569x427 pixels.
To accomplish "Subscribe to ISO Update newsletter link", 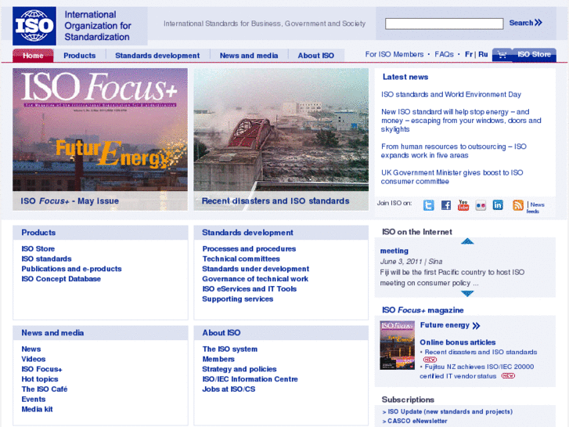I will tap(450, 412).
